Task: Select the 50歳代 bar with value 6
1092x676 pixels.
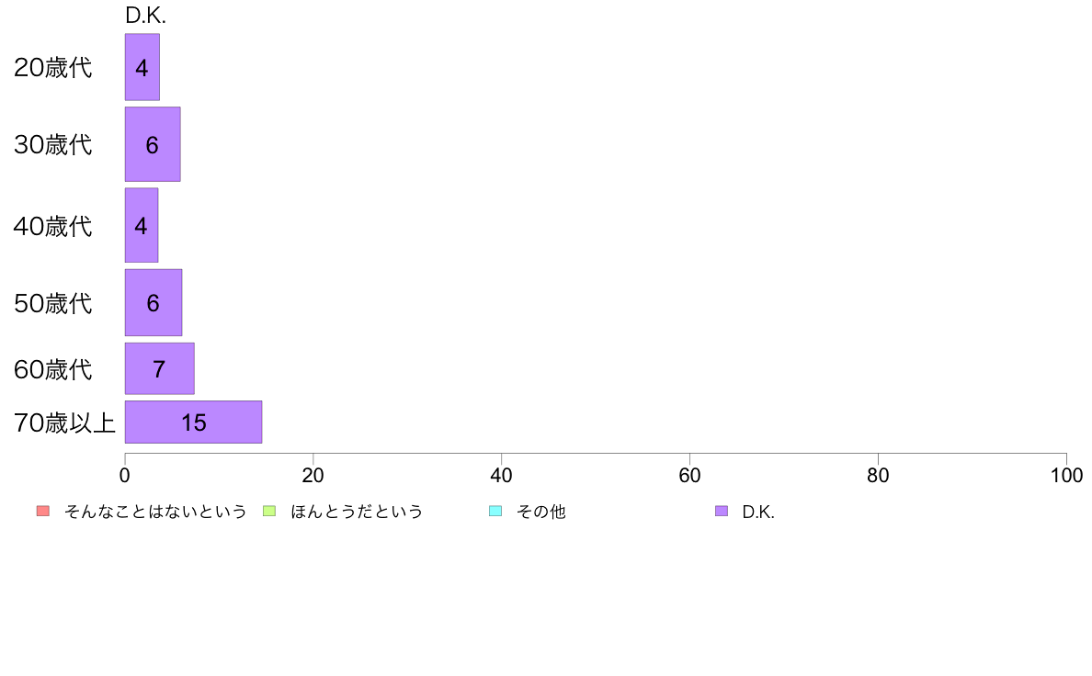Action: coord(154,302)
